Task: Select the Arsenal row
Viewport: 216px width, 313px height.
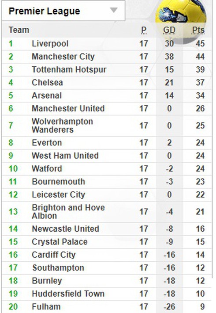Action: [x=107, y=95]
